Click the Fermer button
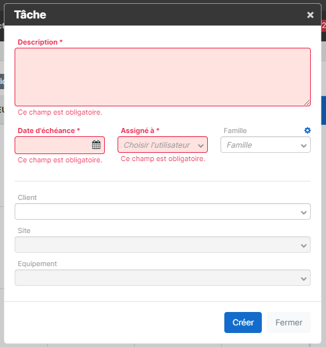Viewport: 326px width, 347px height. (x=289, y=322)
